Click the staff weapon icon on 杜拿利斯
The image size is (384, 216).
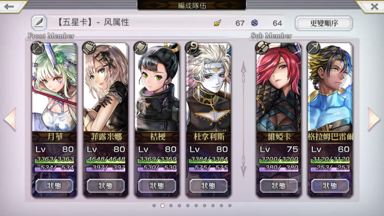192,47
